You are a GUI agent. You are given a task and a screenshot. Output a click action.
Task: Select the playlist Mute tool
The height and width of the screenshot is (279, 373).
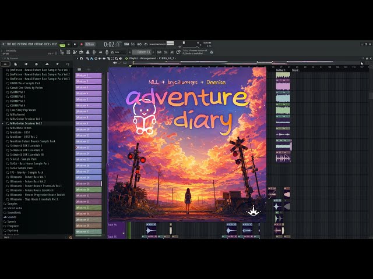coord(100,58)
